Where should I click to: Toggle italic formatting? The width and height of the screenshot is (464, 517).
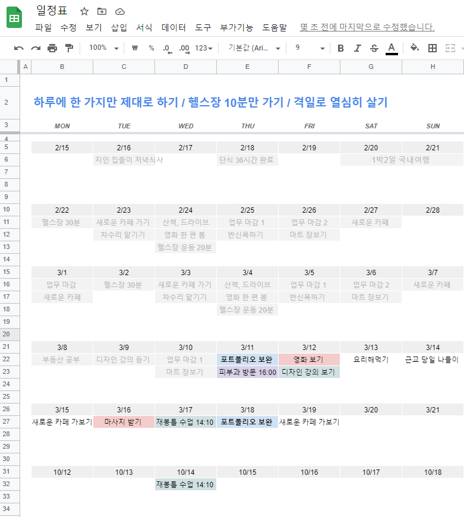pyautogui.click(x=358, y=49)
